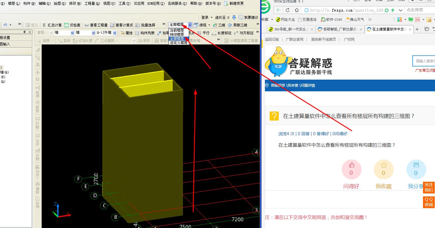Expand the 俯视 view direction arrow
435x228 pixels.
click(209, 25)
